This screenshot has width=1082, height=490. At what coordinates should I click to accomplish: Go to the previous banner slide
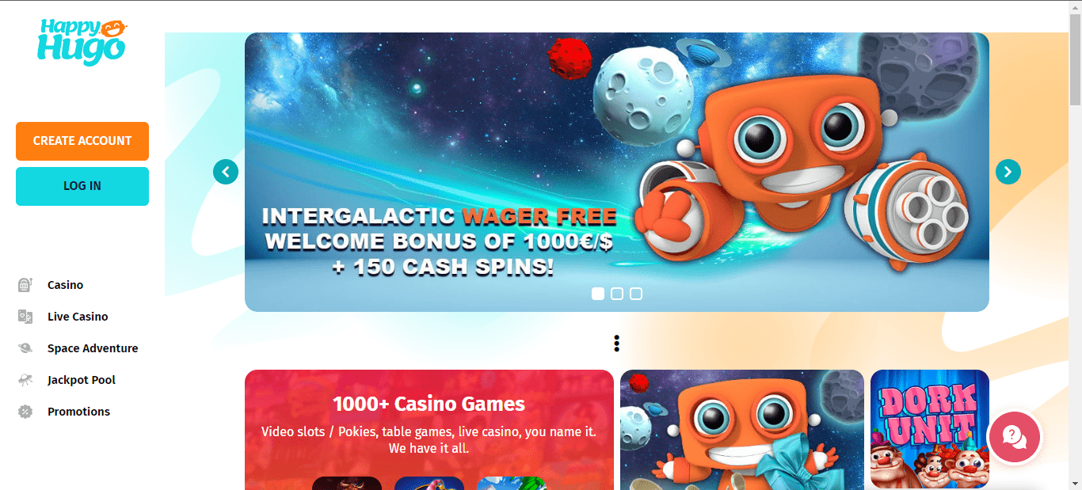click(226, 172)
